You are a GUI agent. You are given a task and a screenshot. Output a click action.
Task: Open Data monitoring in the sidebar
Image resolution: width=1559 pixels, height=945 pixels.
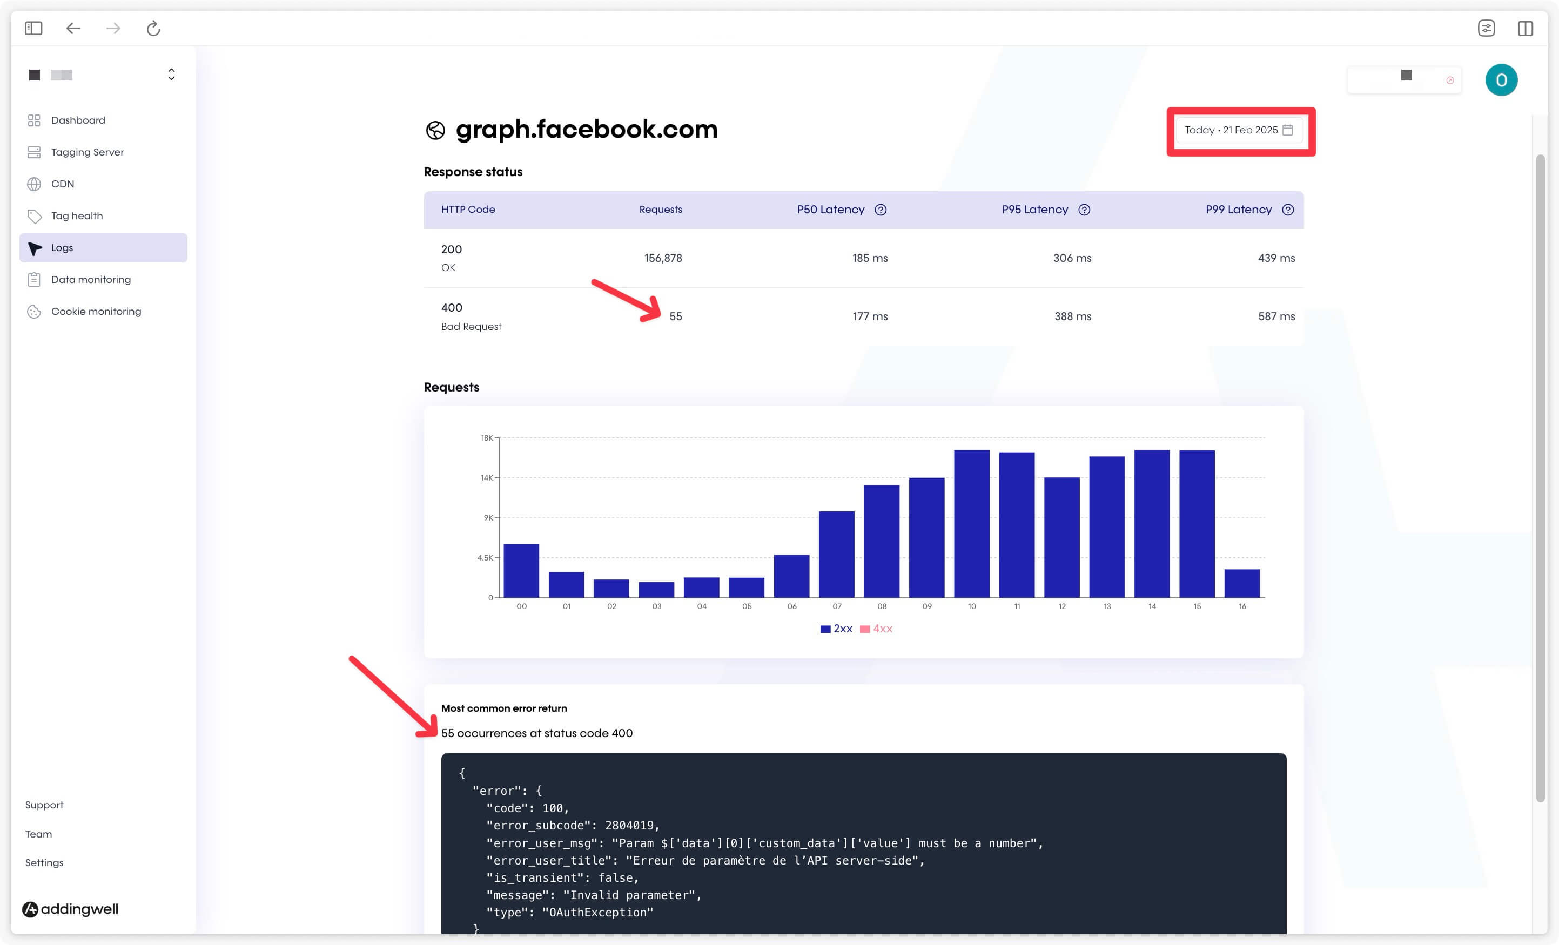[x=103, y=280]
